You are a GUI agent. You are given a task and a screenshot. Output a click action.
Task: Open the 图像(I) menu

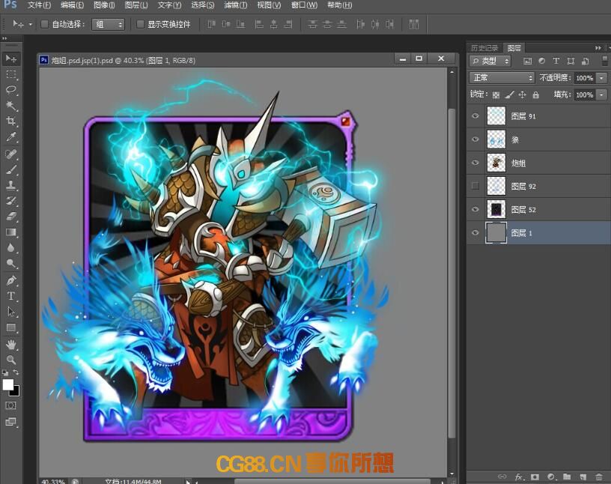104,5
